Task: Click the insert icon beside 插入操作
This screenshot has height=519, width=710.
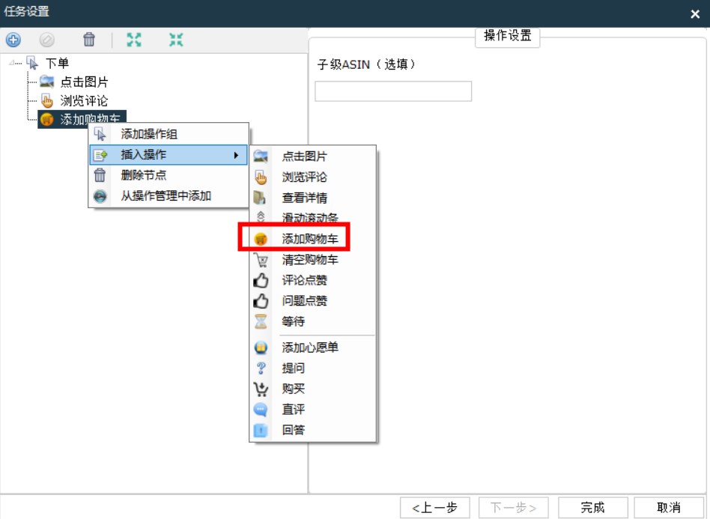Action: 100,155
